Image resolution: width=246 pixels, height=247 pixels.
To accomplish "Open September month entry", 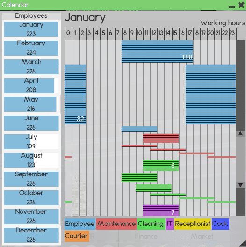I will pyautogui.click(x=31, y=179).
